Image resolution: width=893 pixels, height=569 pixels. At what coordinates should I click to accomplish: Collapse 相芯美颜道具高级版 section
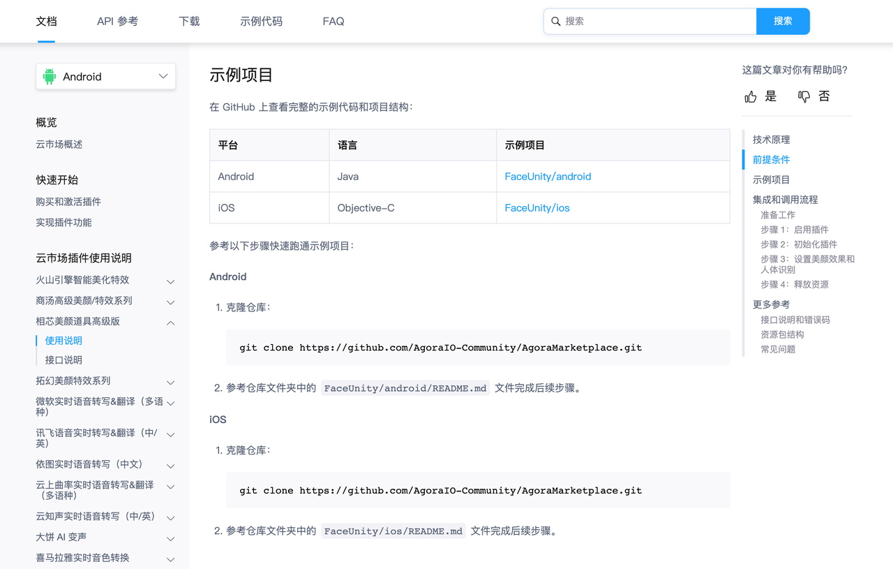click(x=171, y=323)
